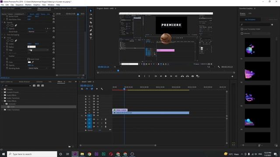Select the Hand tool
280x157 pixels.
click(91, 34)
